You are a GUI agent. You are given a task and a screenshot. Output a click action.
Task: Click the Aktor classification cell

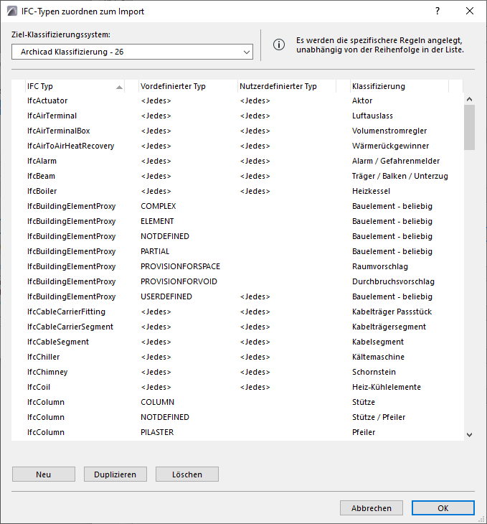pyautogui.click(x=362, y=100)
